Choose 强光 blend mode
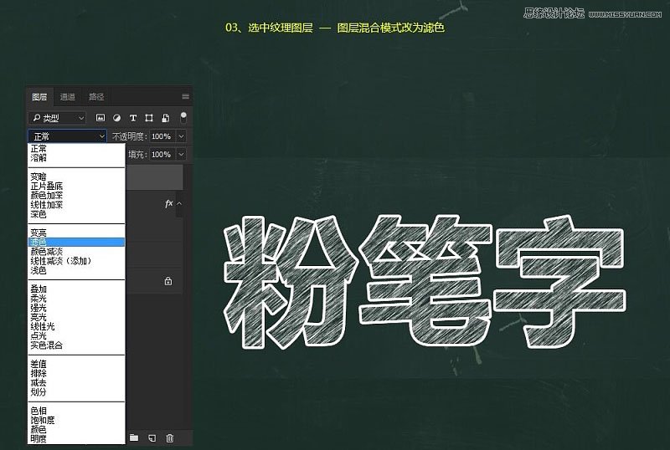Screen dimensions: 670x450 click(76, 308)
